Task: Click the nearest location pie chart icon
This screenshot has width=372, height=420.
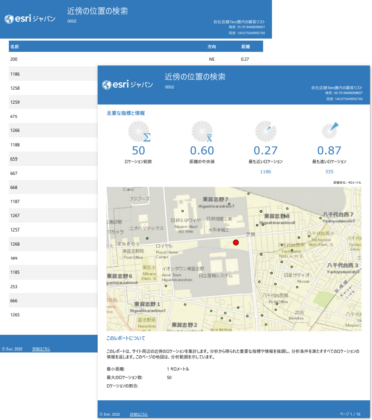Action: pyautogui.click(x=266, y=131)
